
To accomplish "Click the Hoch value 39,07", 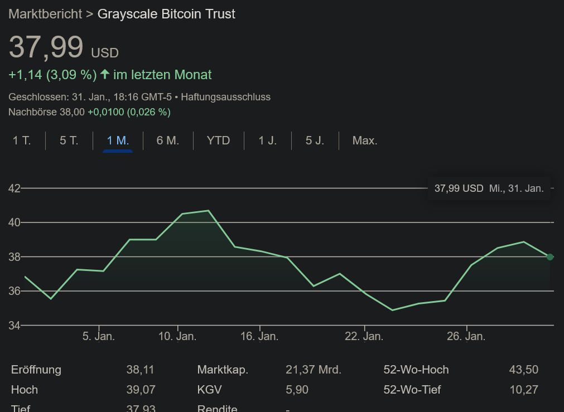I will pyautogui.click(x=141, y=390).
